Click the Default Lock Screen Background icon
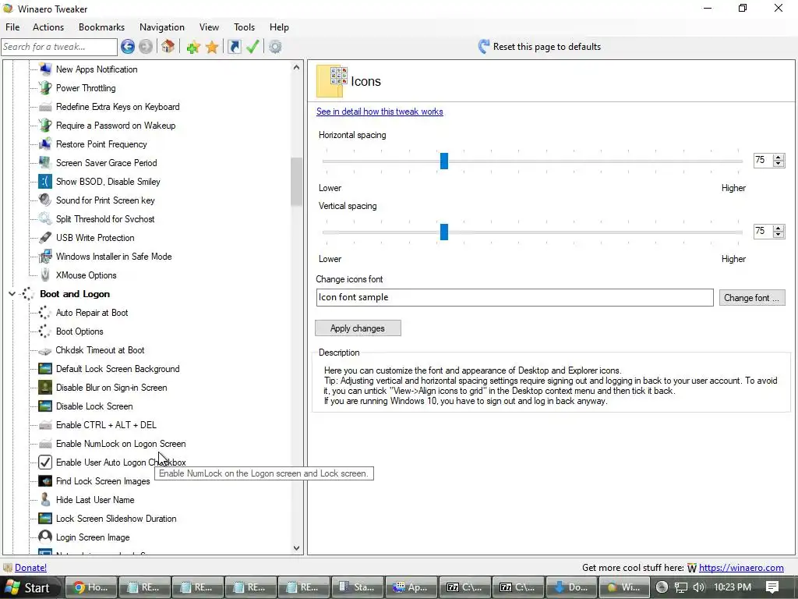The height and width of the screenshot is (599, 798). [x=45, y=369]
